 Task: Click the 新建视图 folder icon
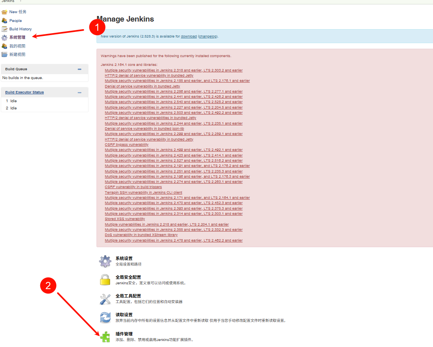tap(4, 54)
